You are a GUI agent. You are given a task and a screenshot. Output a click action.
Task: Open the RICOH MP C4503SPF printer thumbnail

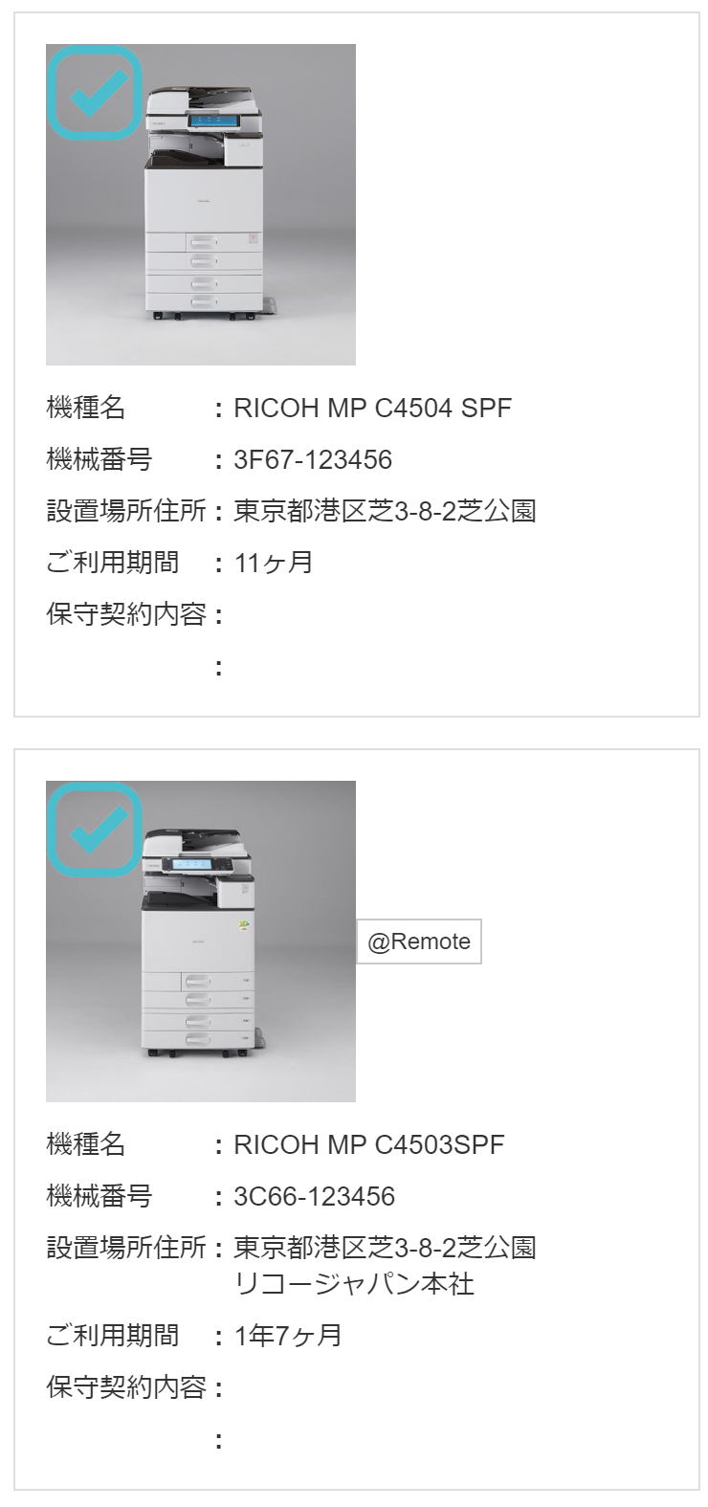click(201, 942)
